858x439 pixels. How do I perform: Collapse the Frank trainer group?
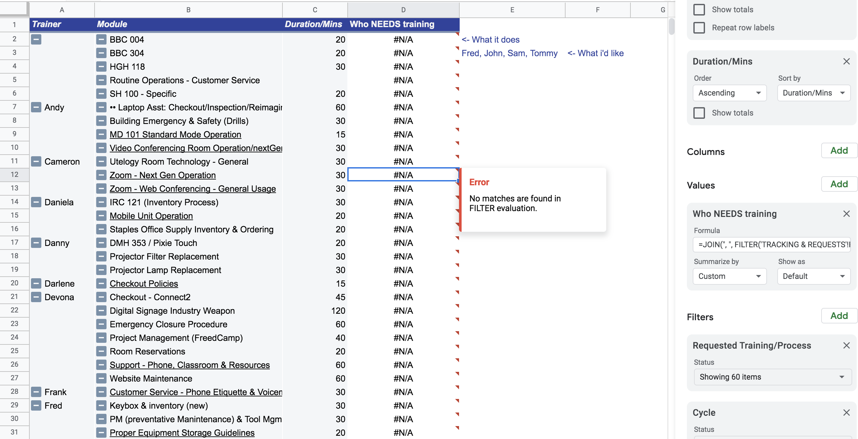click(x=36, y=392)
